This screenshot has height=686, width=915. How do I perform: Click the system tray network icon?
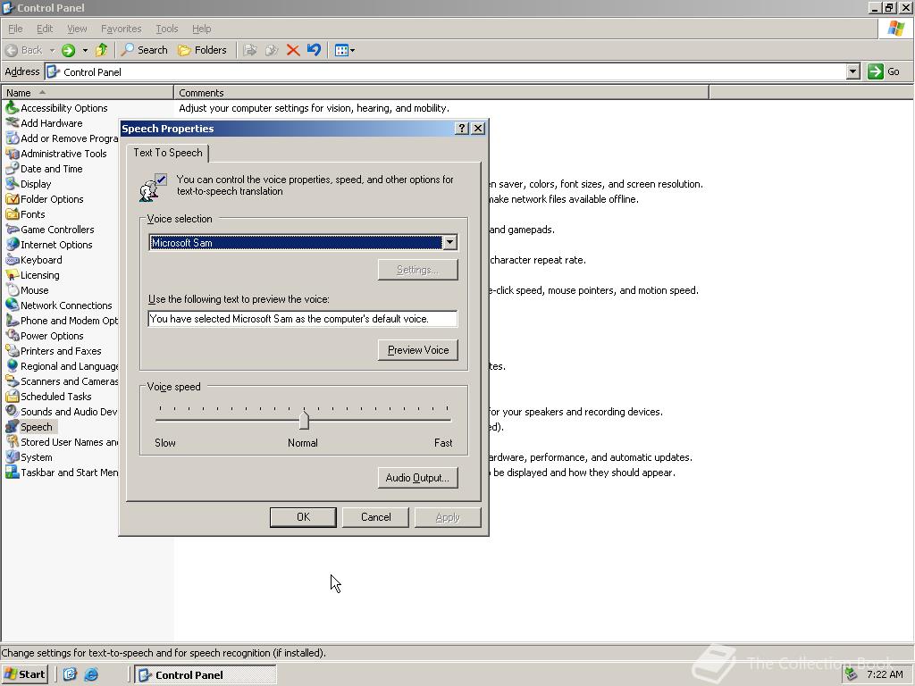(851, 674)
